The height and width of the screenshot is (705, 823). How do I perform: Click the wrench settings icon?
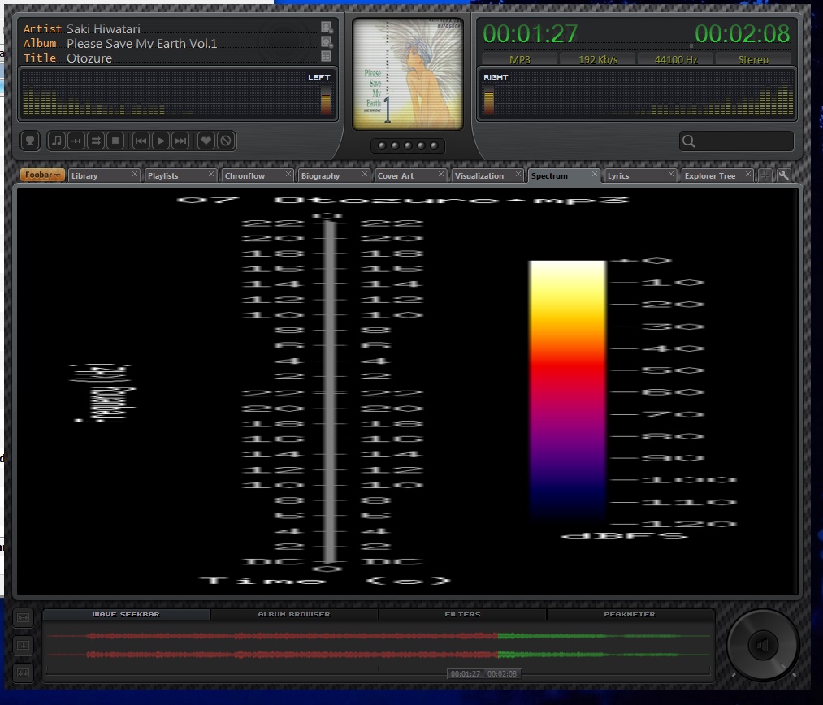pyautogui.click(x=783, y=175)
